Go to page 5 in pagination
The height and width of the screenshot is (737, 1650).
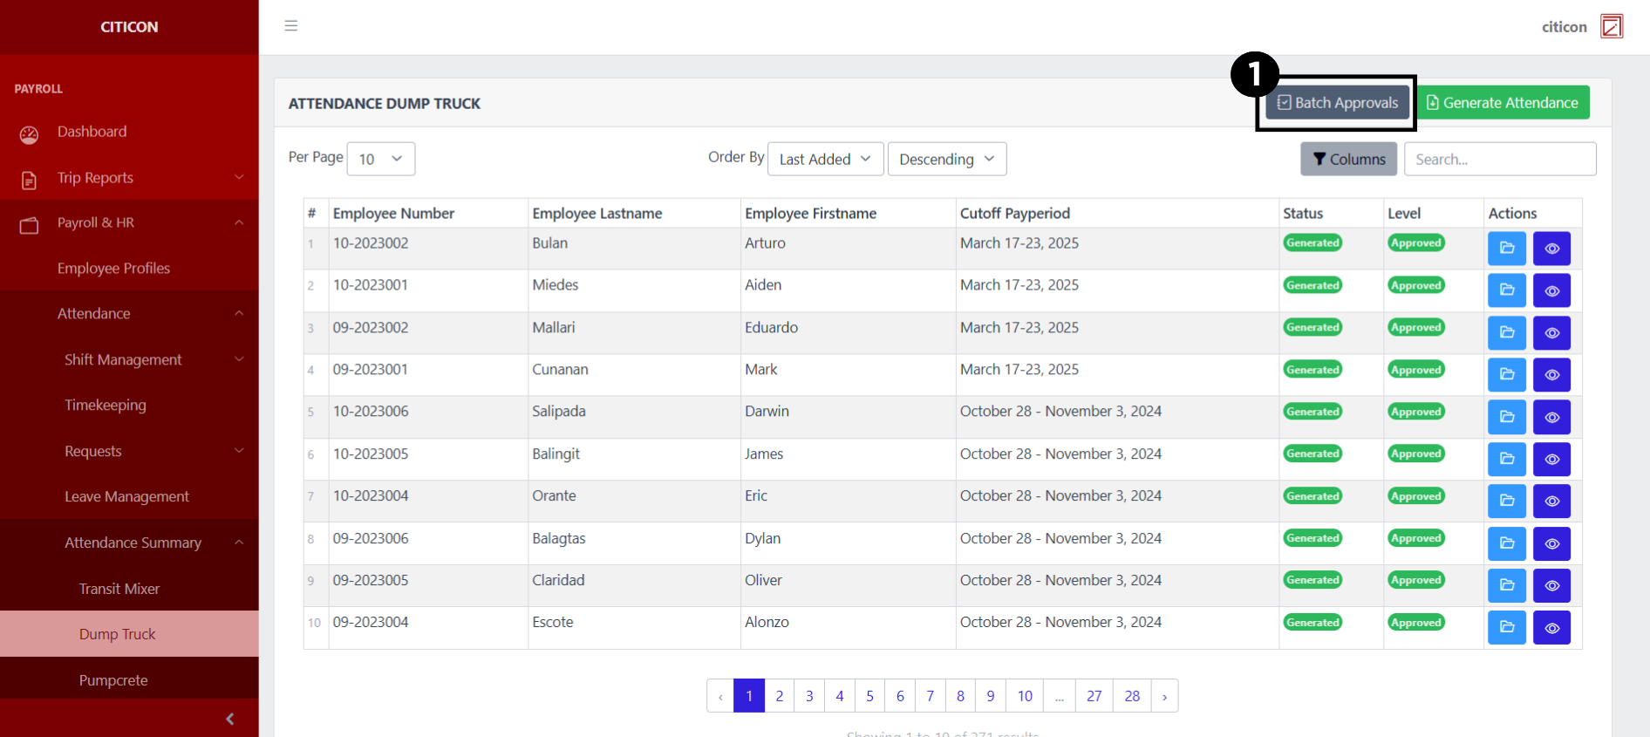[x=869, y=696]
